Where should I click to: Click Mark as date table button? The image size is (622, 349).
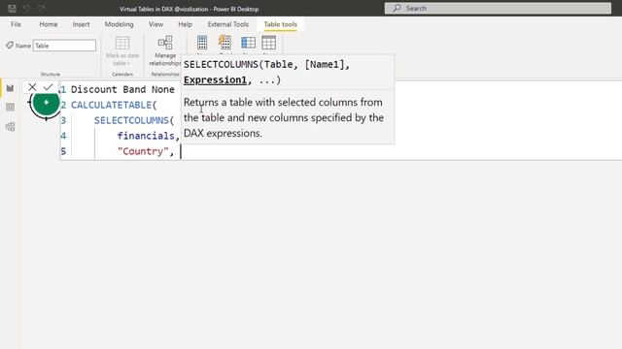tap(122, 51)
